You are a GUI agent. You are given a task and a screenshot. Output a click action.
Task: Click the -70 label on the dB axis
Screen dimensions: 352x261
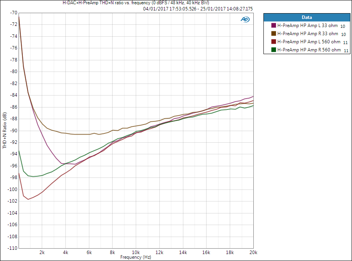point(14,13)
